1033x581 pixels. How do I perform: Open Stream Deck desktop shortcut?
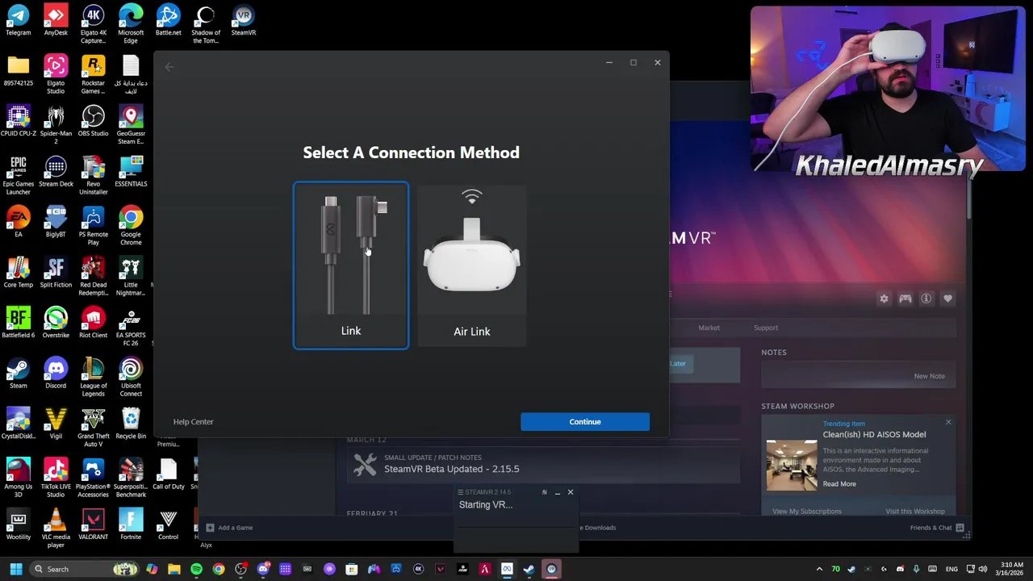pyautogui.click(x=56, y=172)
